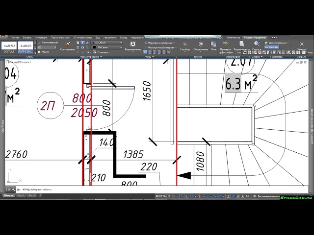Open the Главная ribbon tab
314x235 pixels.
15,37
